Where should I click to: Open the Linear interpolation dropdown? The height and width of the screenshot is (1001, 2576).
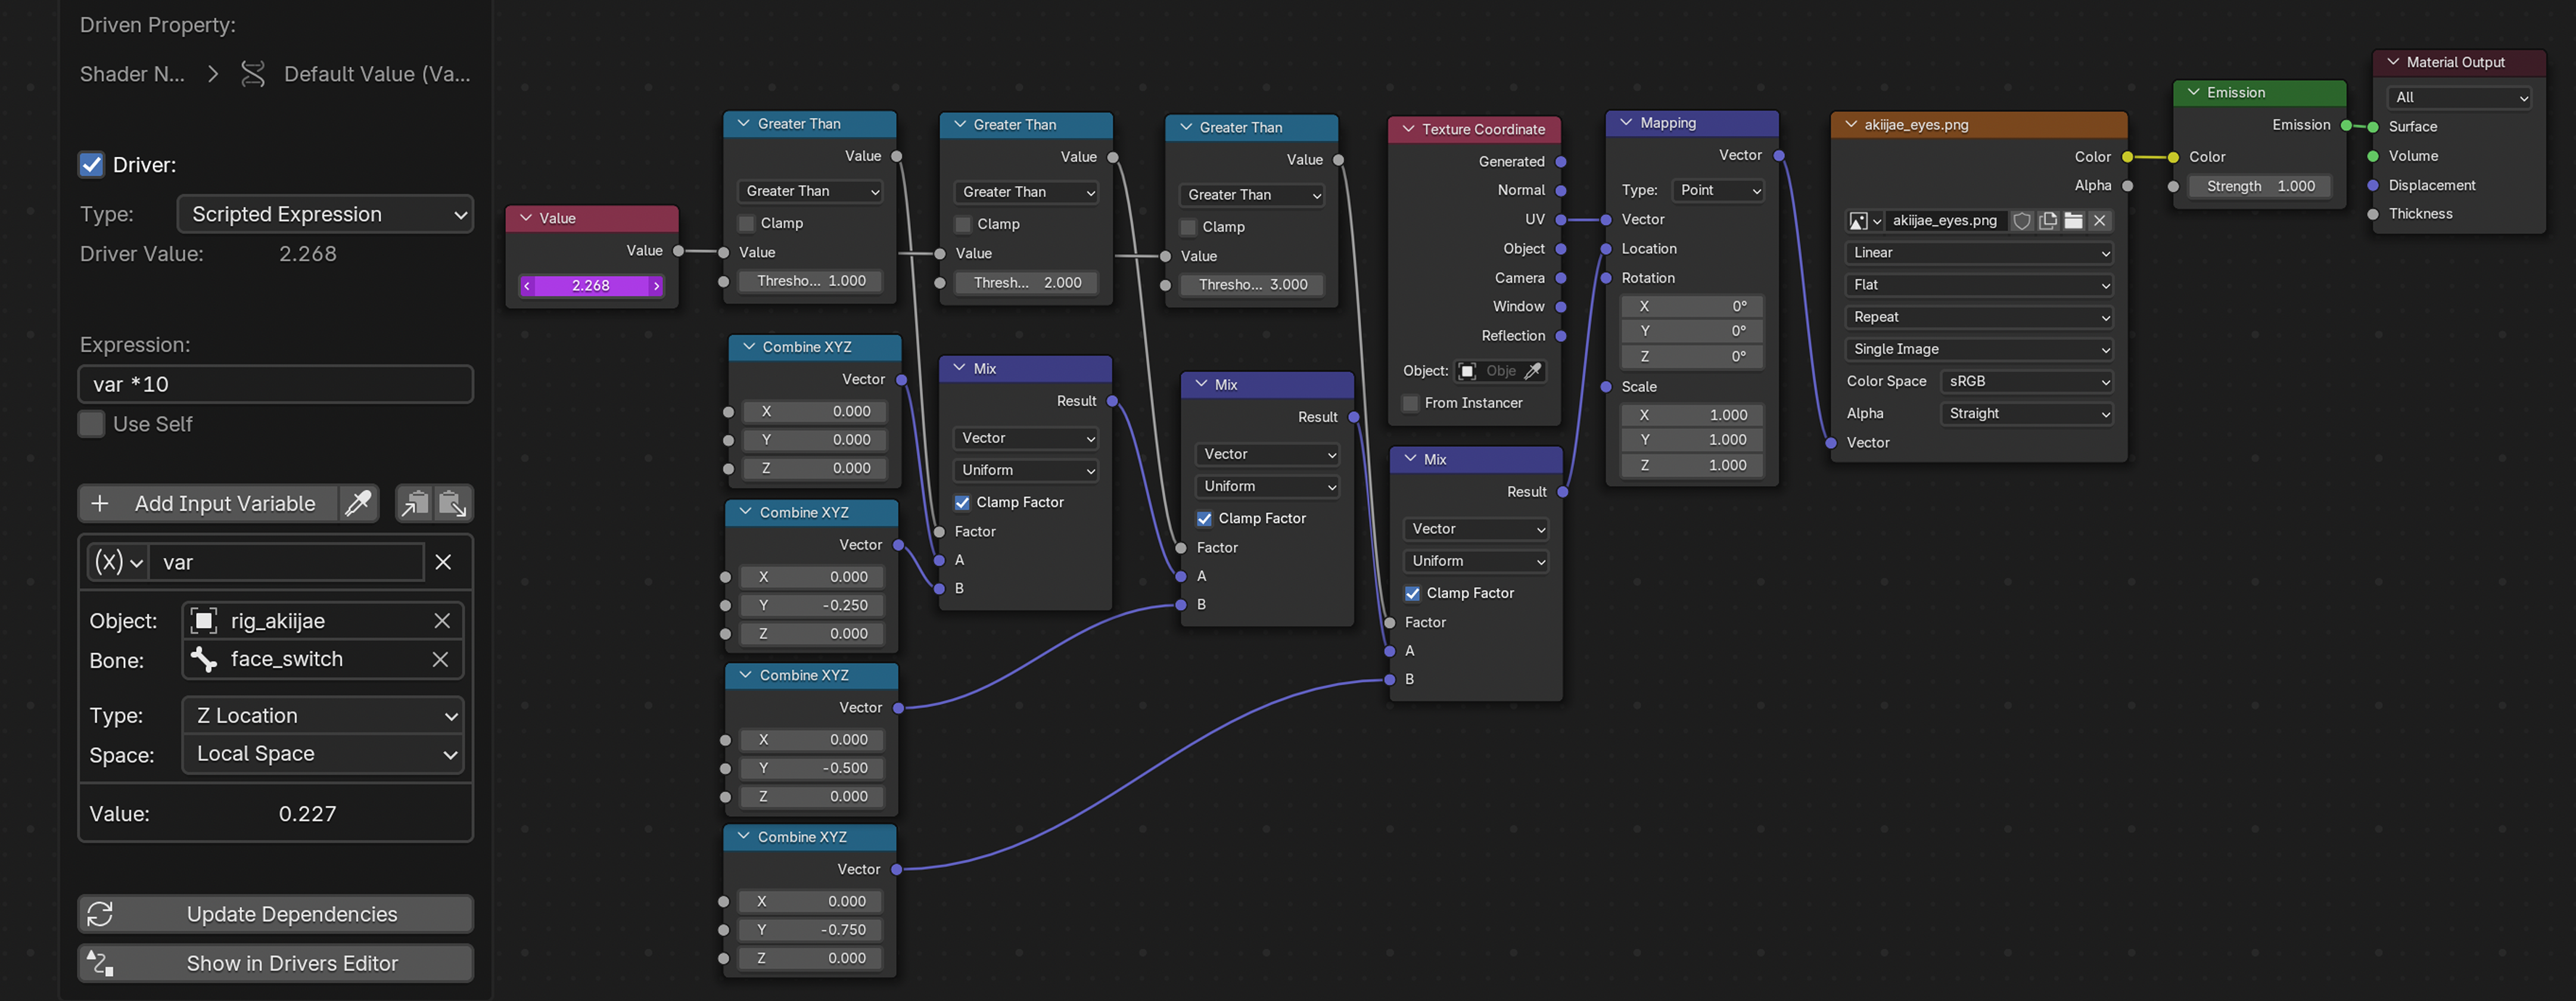coord(1978,253)
